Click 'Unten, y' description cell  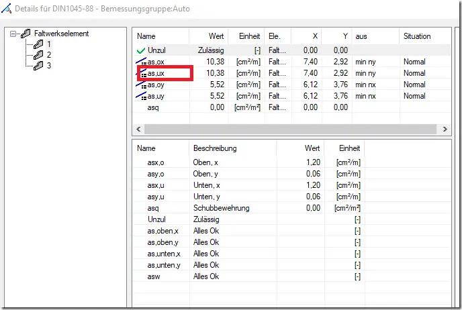[207, 197]
